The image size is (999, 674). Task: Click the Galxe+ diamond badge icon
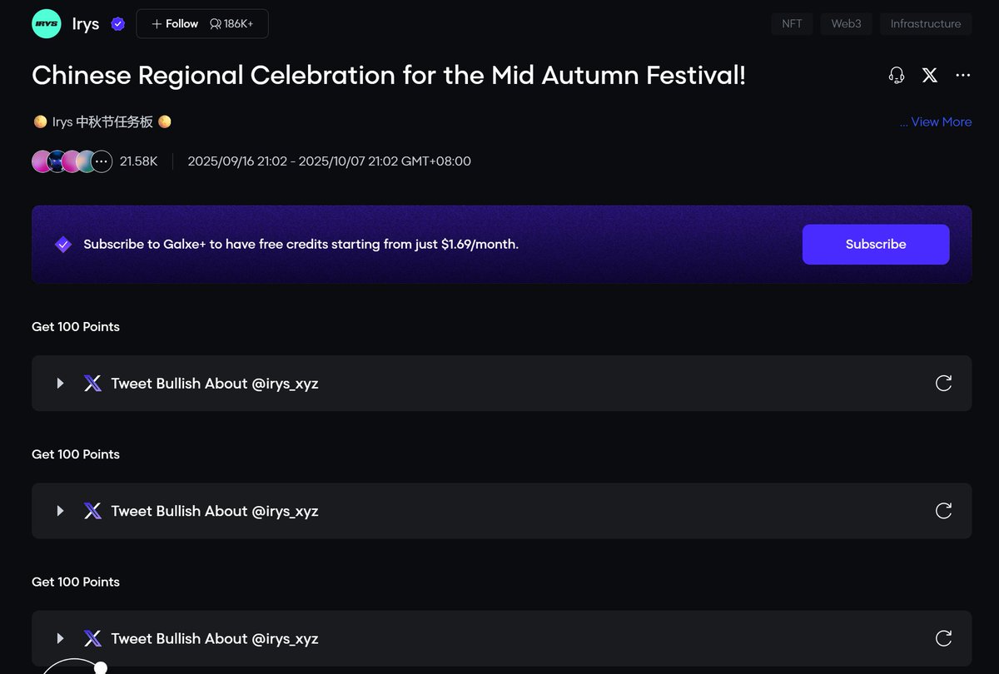(x=63, y=245)
